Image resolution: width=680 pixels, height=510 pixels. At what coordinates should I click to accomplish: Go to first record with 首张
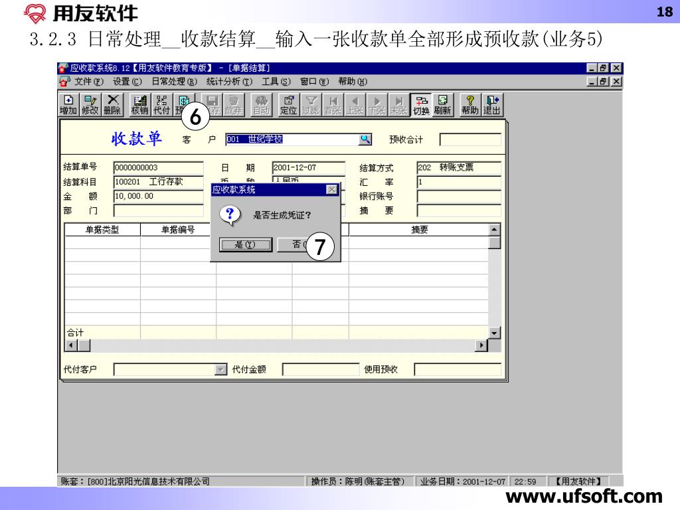point(333,105)
